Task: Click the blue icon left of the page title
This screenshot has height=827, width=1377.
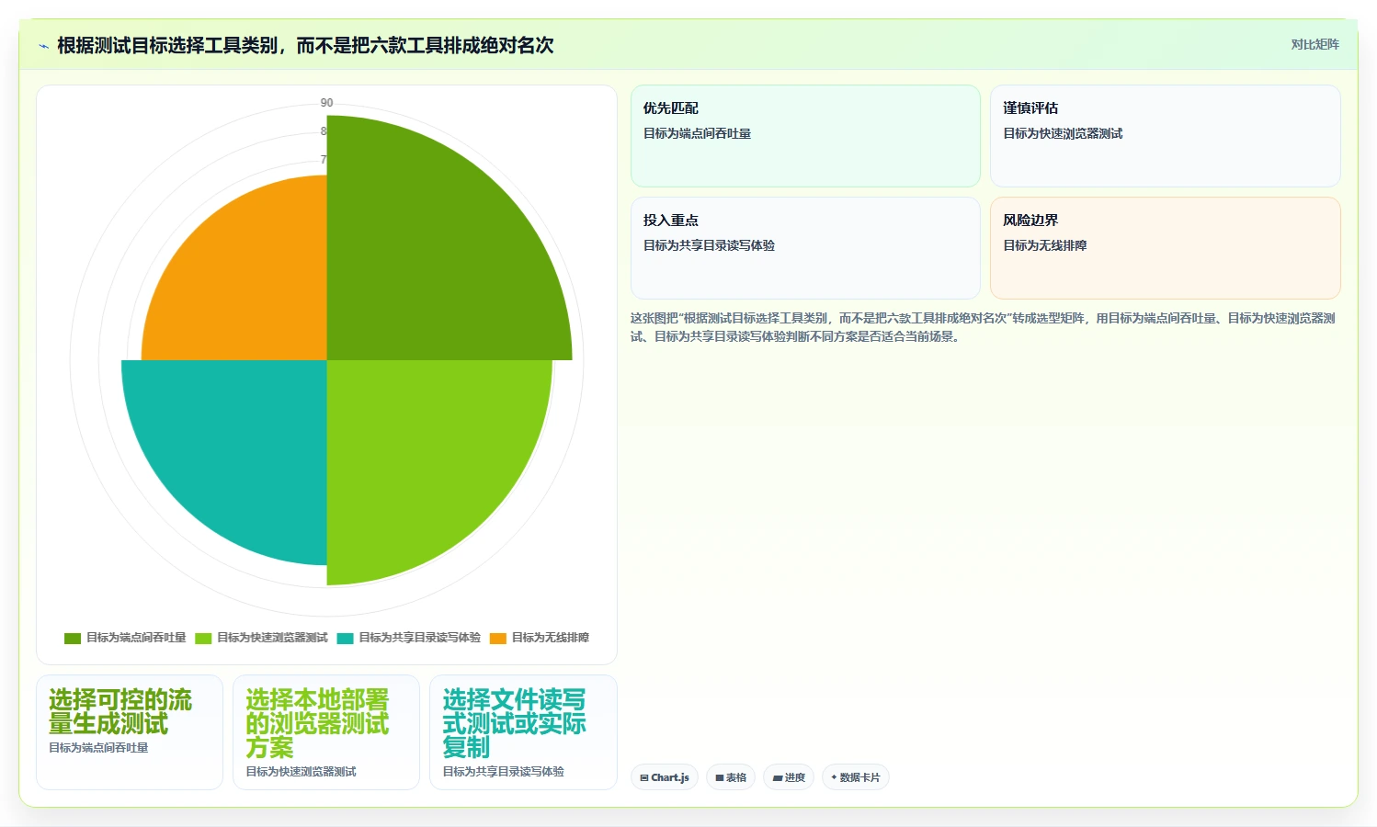Action: coord(43,46)
